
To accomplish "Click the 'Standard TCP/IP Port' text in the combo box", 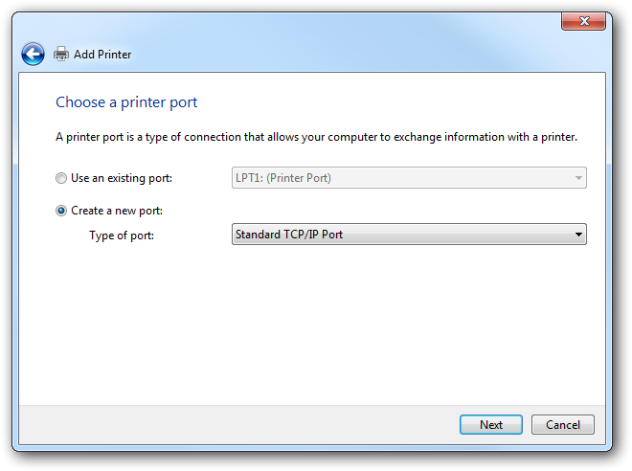I will (x=289, y=235).
